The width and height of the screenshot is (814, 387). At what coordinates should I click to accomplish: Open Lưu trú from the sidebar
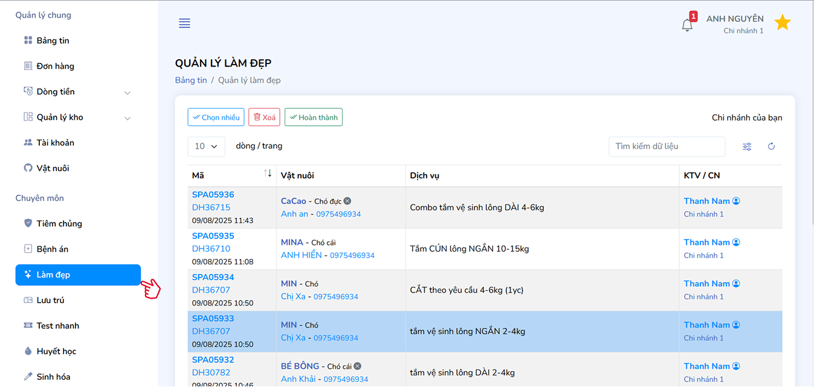tap(50, 300)
